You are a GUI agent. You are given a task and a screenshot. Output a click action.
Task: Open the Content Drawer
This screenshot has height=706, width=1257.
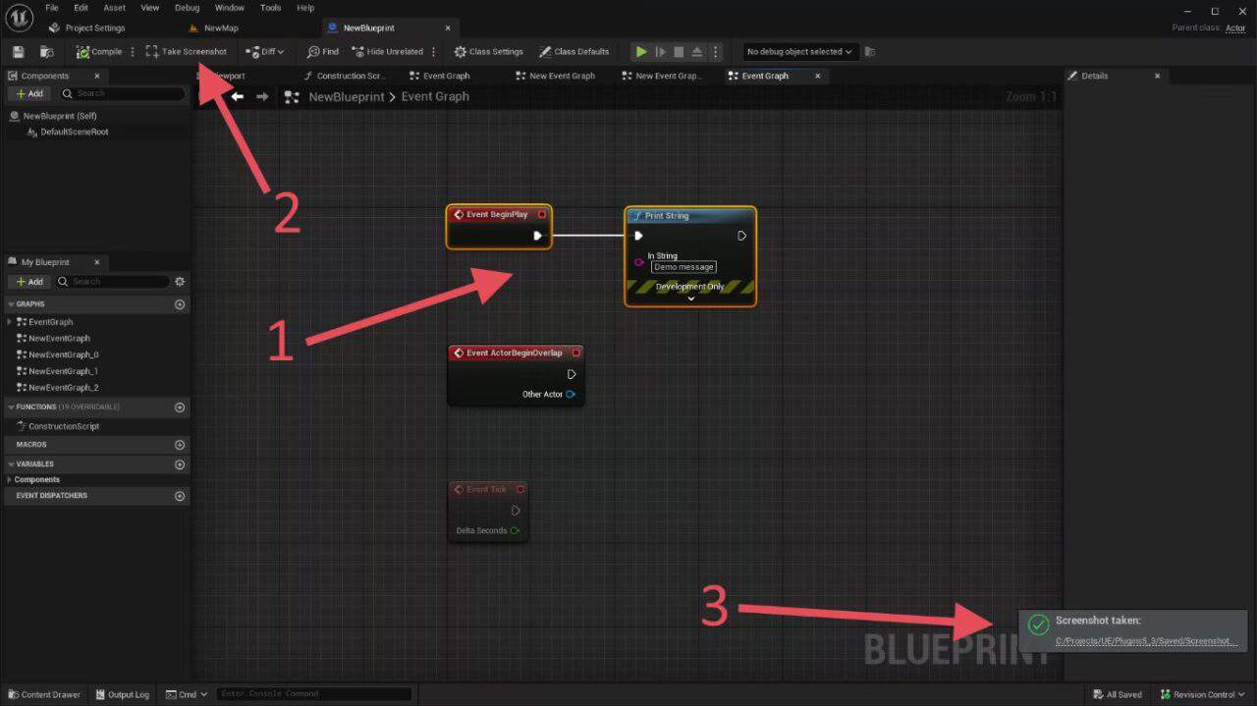44,694
